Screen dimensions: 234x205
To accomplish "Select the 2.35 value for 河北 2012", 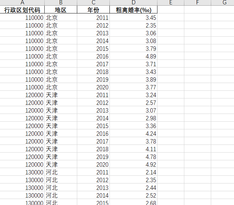I will point(133,180).
